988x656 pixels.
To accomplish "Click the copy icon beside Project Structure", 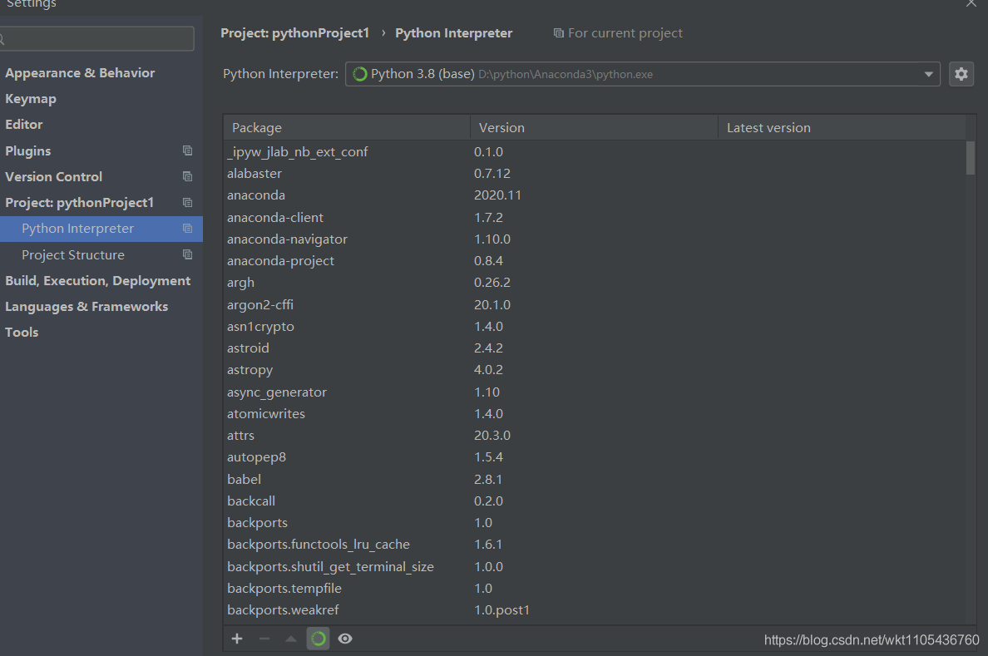I will tap(187, 254).
